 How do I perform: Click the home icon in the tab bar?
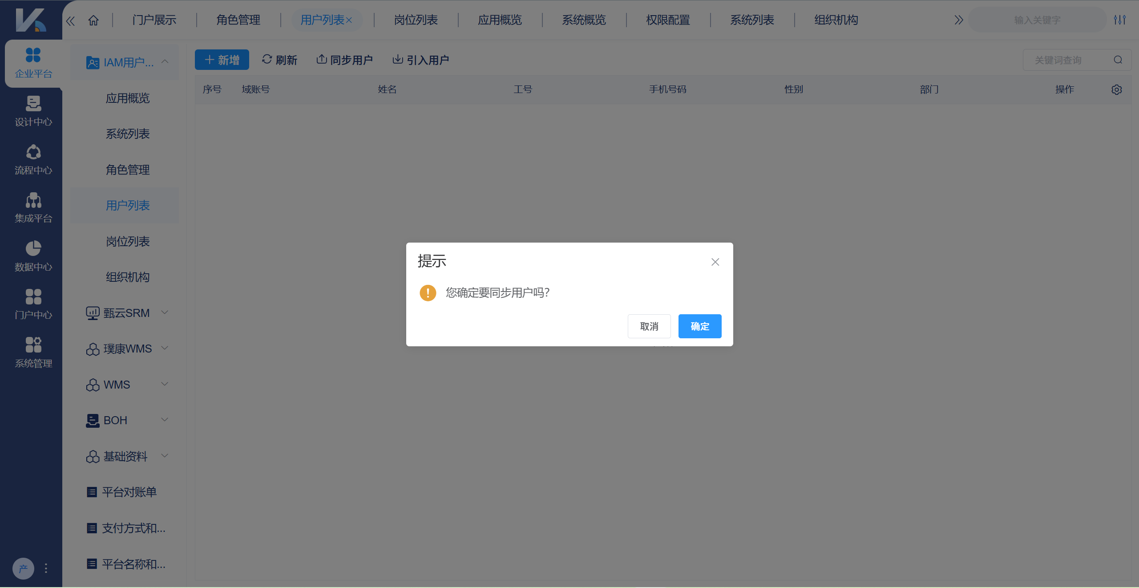(x=93, y=20)
